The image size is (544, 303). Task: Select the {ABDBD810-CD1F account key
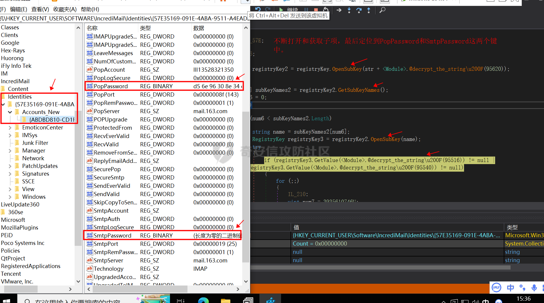point(52,120)
